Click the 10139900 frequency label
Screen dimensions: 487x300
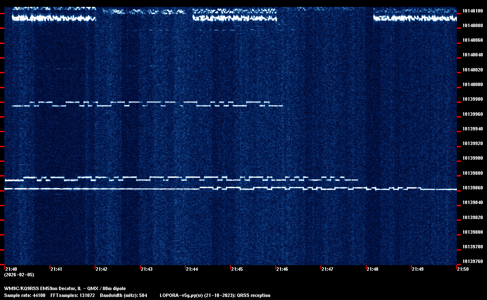[x=472, y=158]
